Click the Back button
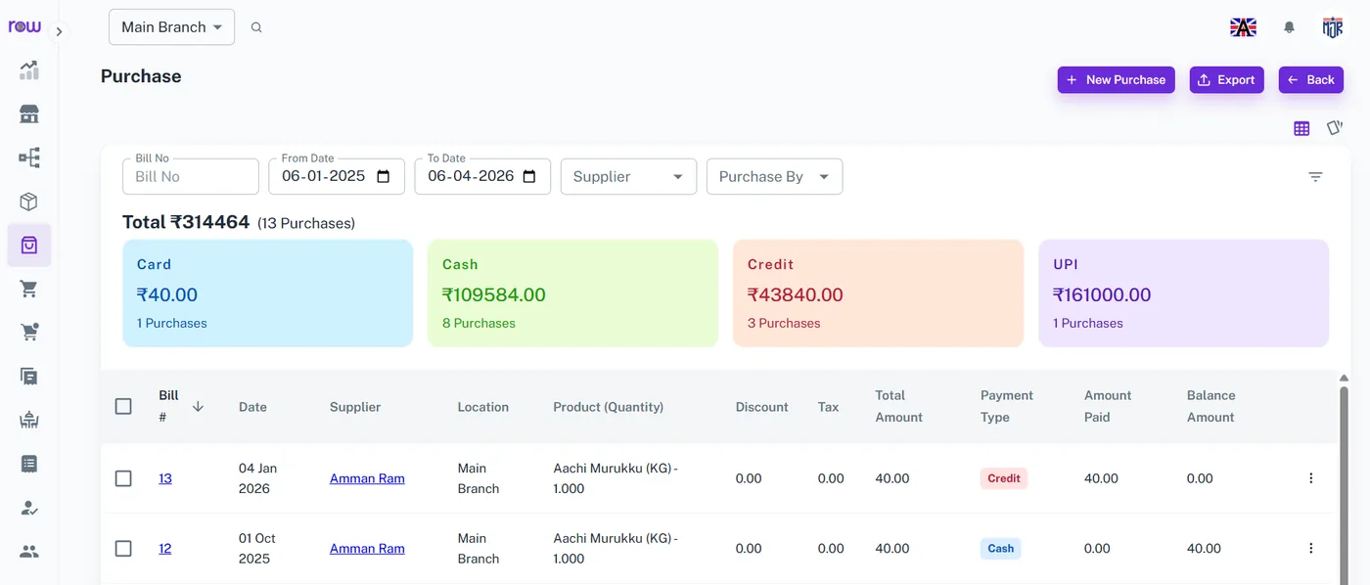This screenshot has width=1370, height=585. (x=1311, y=80)
